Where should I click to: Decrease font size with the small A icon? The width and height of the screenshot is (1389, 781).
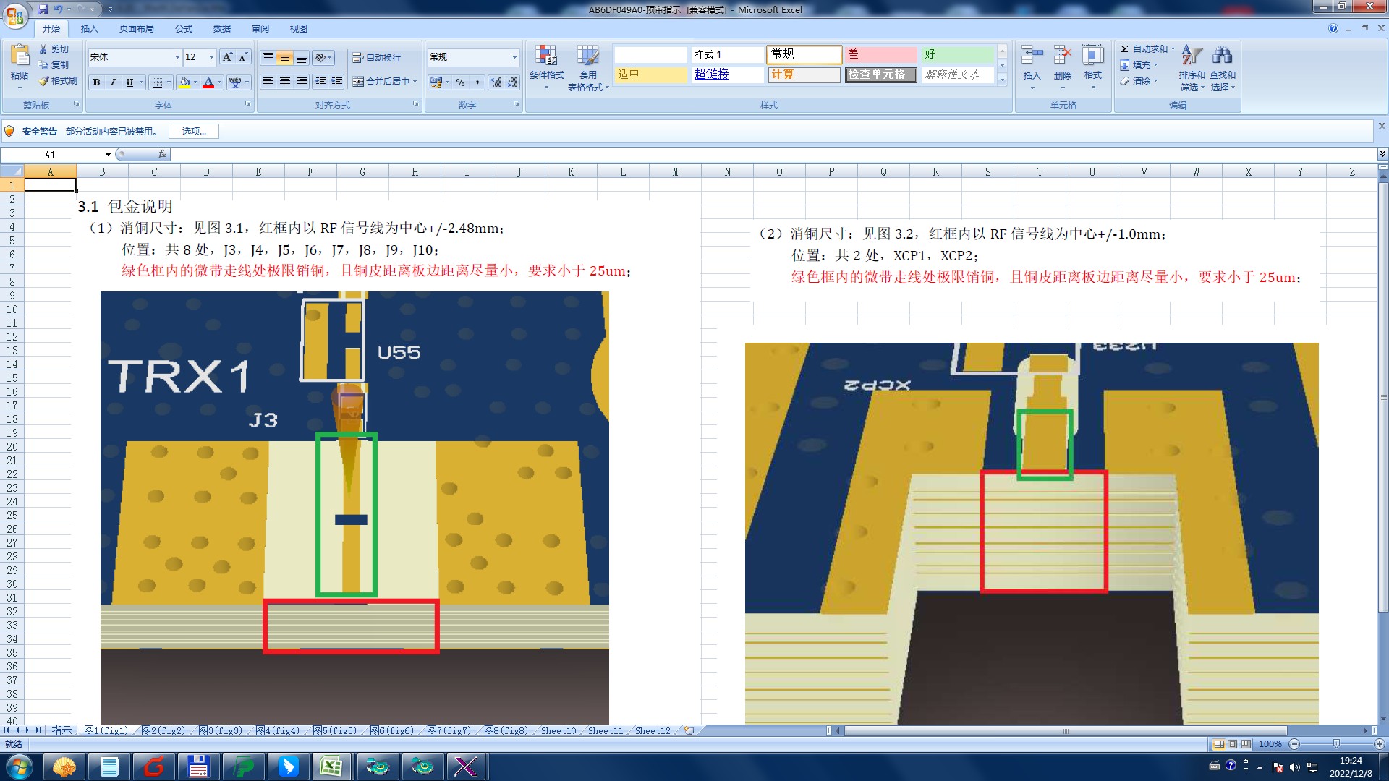coord(243,57)
